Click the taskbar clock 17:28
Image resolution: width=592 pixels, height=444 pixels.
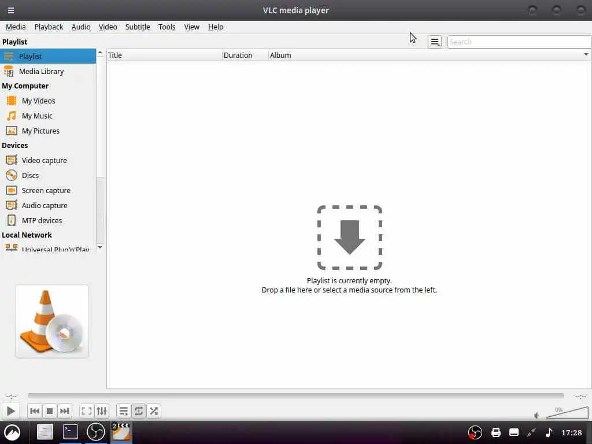pos(571,432)
